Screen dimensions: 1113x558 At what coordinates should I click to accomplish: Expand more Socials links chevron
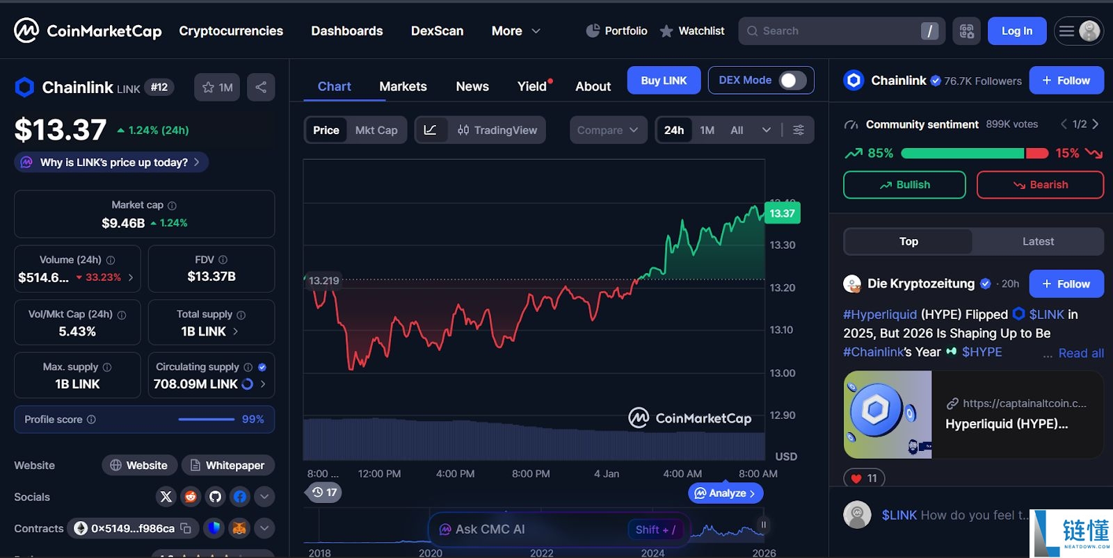(264, 497)
